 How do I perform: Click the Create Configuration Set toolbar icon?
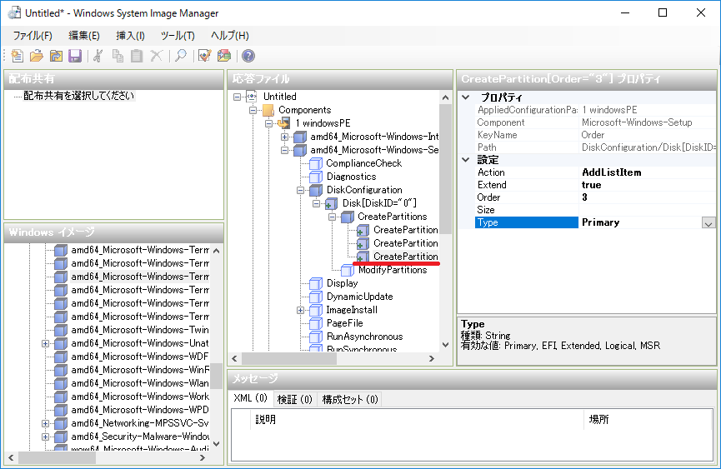(223, 56)
